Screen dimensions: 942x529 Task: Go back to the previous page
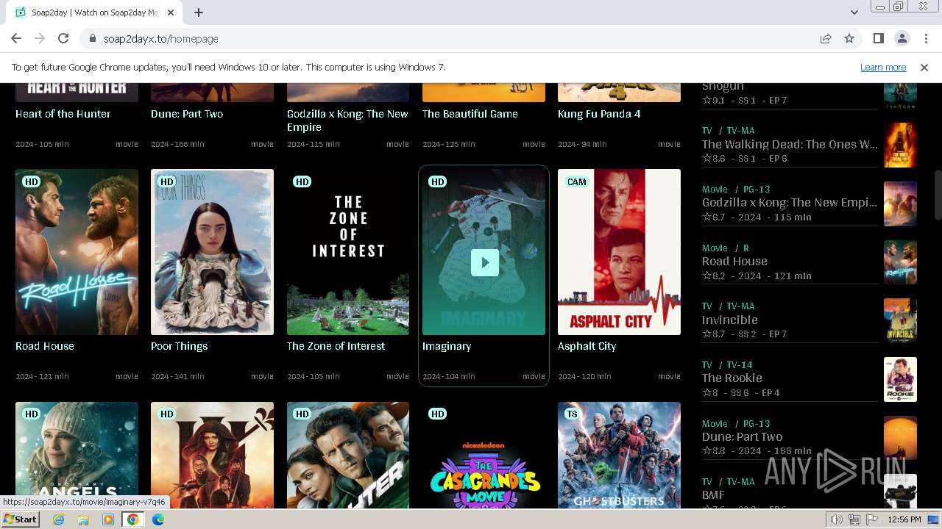[16, 38]
